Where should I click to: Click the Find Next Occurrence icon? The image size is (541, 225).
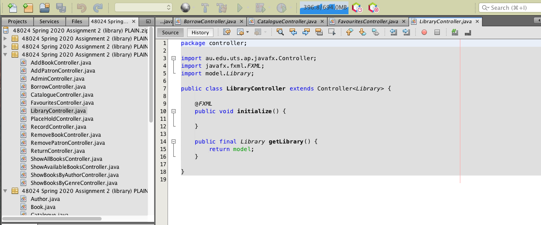tap(306, 32)
